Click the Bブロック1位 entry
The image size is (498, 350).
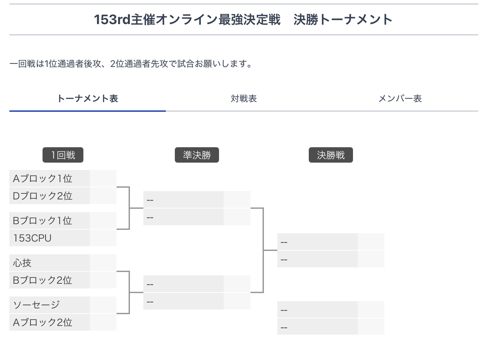click(x=50, y=221)
